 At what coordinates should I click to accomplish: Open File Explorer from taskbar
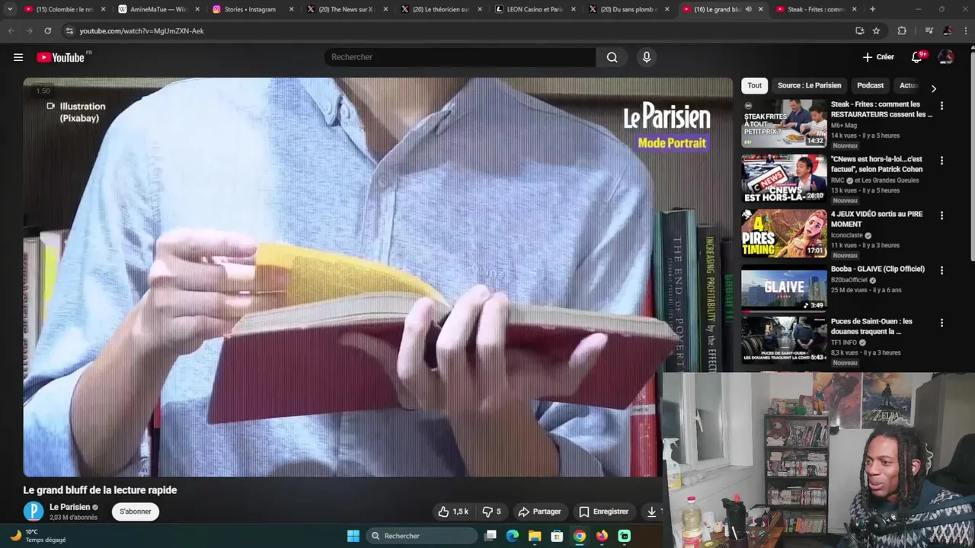(535, 536)
